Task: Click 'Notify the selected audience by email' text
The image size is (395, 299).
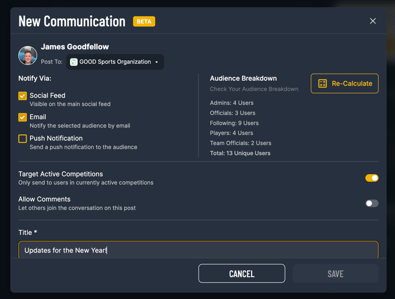Action: 80,126
